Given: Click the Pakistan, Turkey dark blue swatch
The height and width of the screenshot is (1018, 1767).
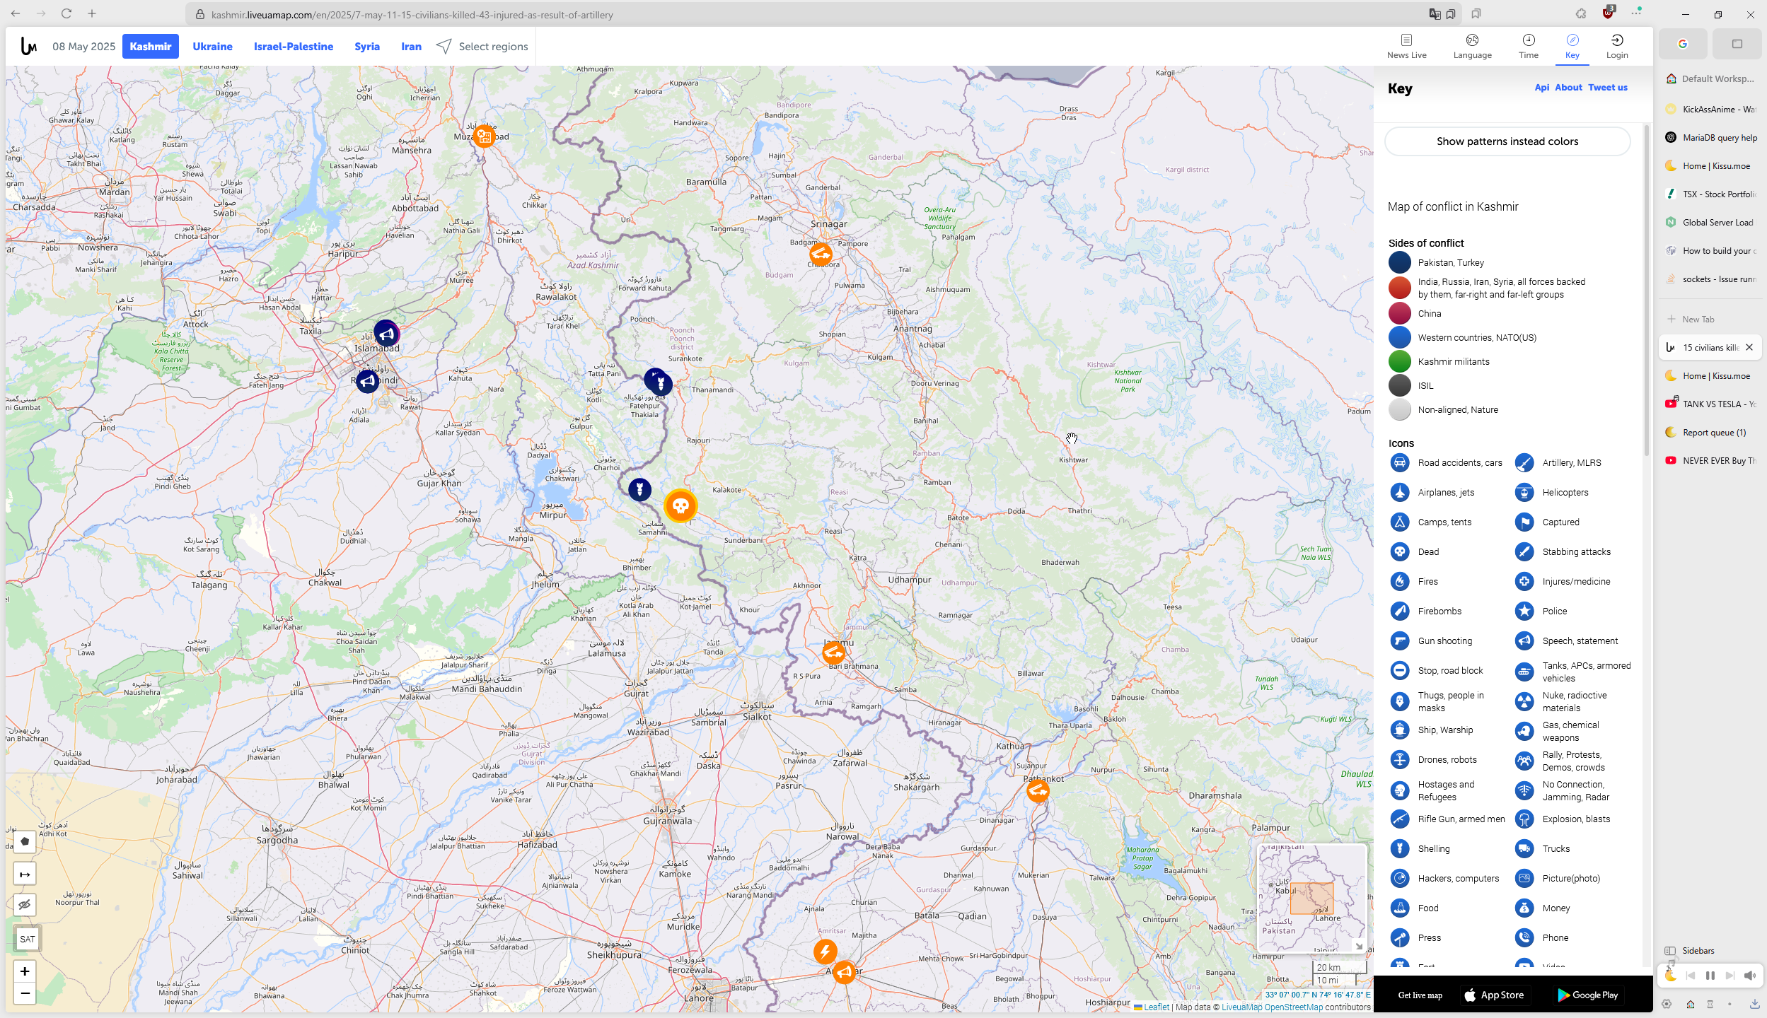Looking at the screenshot, I should (1399, 263).
